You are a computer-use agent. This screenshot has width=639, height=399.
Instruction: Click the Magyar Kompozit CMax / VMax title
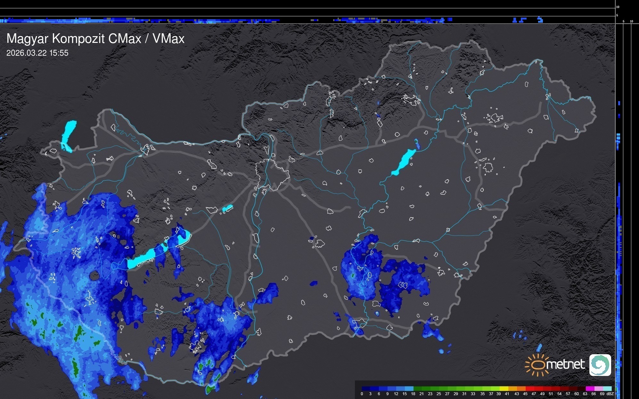click(95, 38)
